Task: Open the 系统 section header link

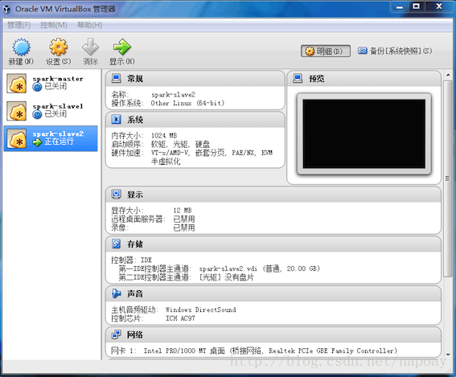Action: [x=135, y=120]
